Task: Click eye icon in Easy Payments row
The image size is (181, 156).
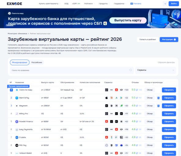Action: [121, 129]
